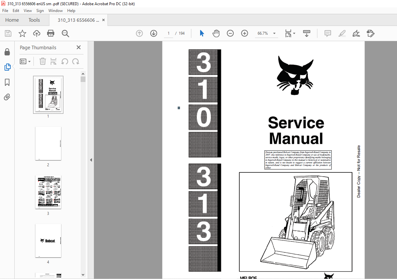
Task: Open the View menu
Action: pyautogui.click(x=28, y=11)
